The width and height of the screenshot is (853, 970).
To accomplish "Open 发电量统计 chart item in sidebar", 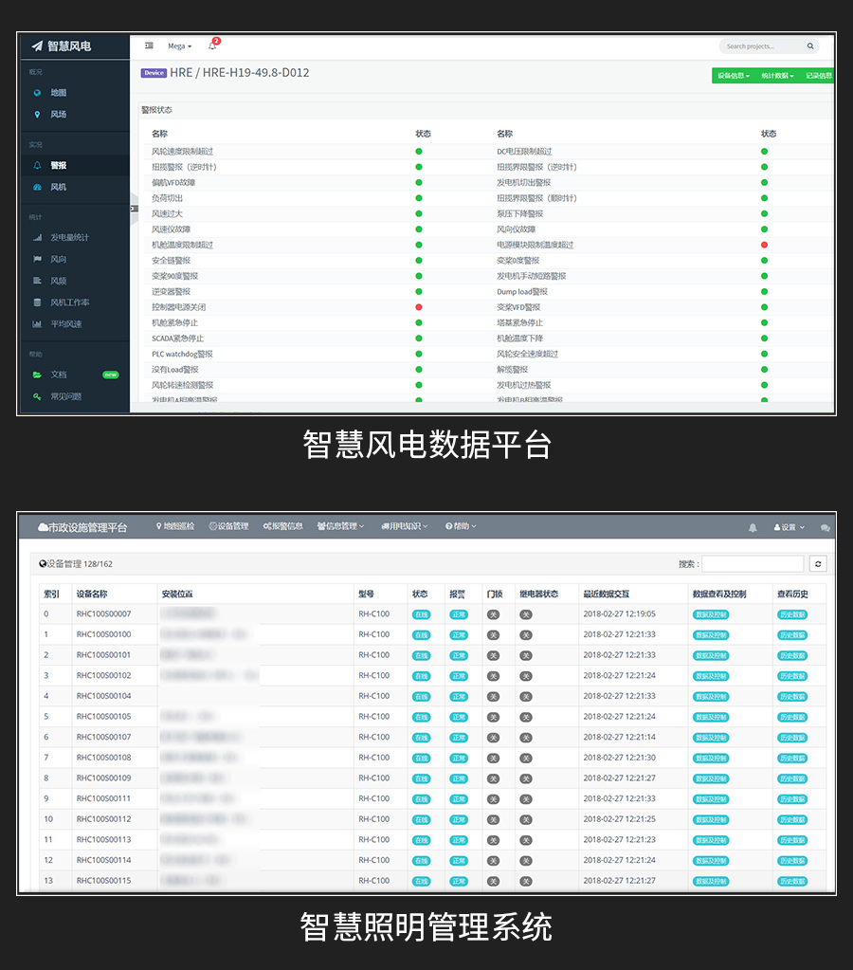I will click(x=38, y=237).
